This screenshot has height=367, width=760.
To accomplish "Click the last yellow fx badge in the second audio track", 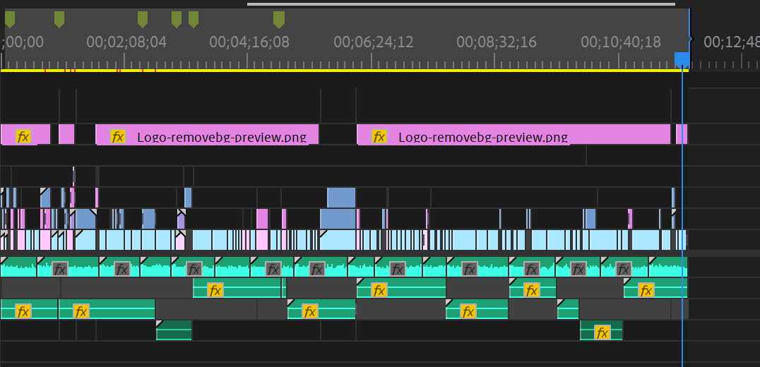I will [646, 290].
